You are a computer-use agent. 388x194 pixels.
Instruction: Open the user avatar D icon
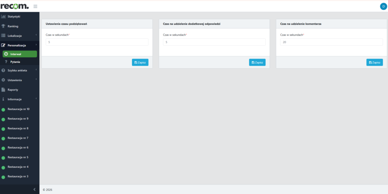point(383,6)
